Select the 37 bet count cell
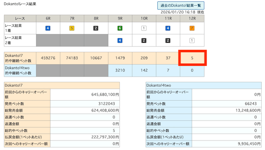Viewport: 265px width, 150px height. click(168, 58)
